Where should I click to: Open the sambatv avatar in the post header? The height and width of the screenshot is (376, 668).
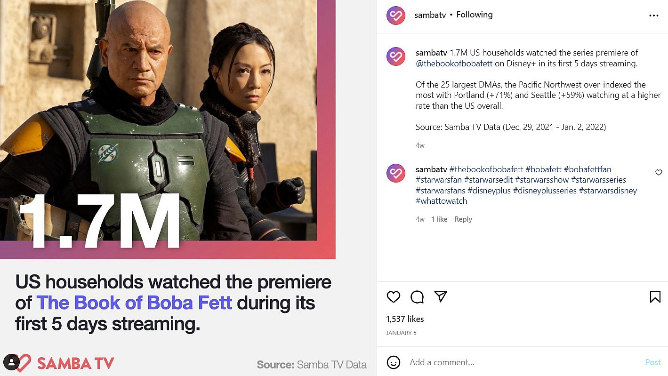pyautogui.click(x=396, y=16)
